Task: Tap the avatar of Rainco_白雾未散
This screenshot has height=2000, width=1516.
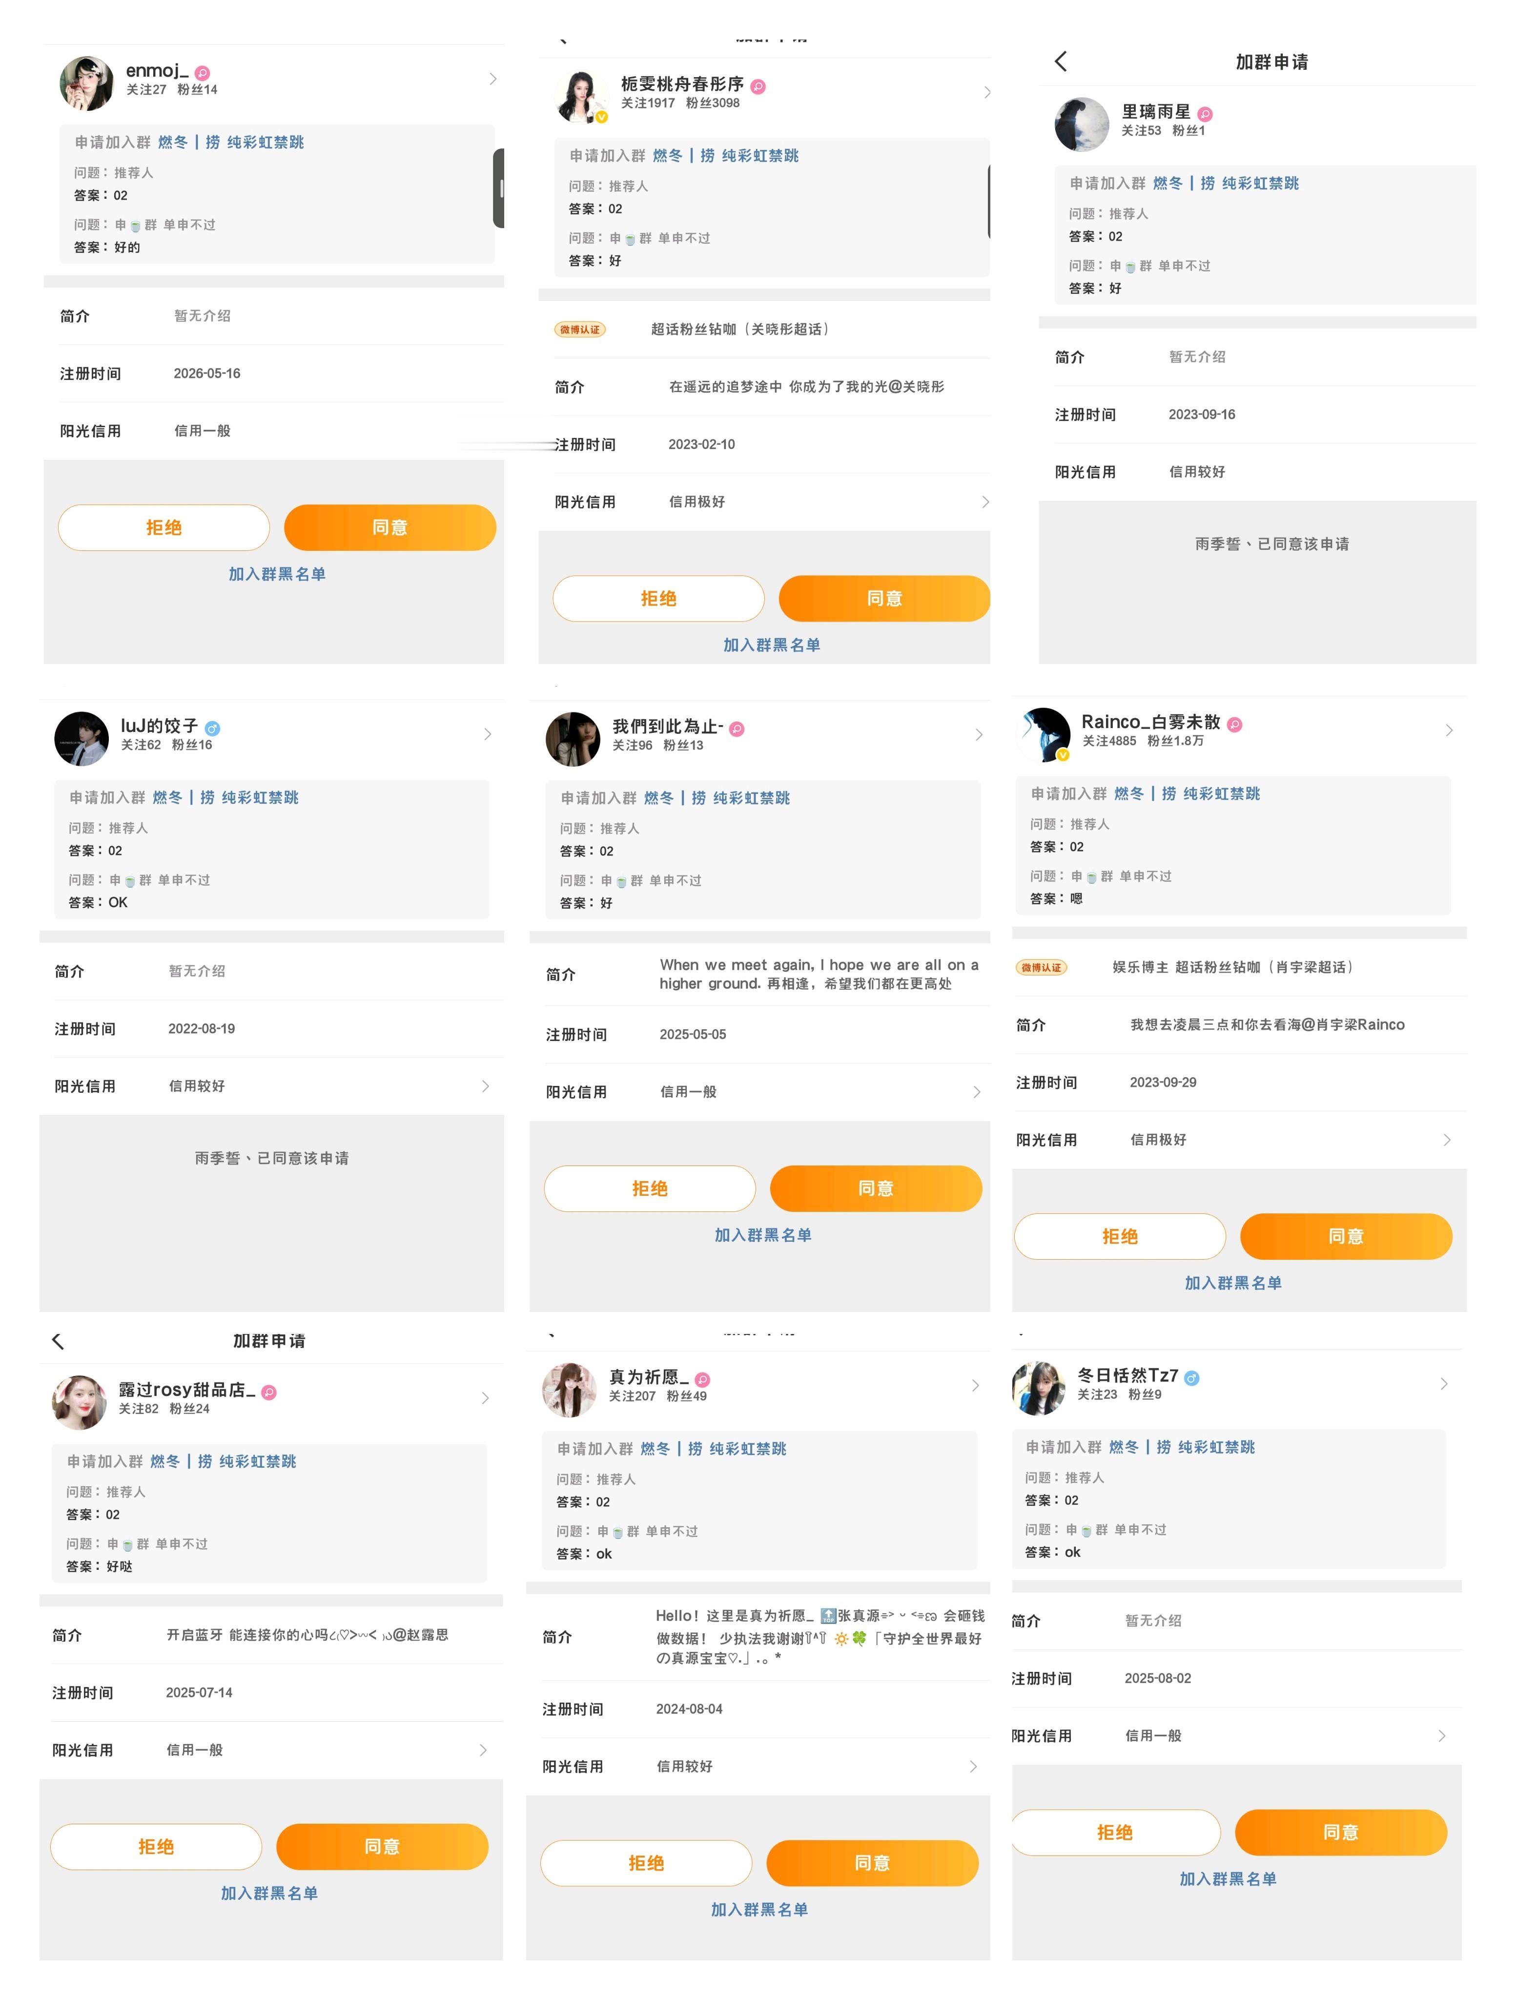Action: coord(1043,735)
